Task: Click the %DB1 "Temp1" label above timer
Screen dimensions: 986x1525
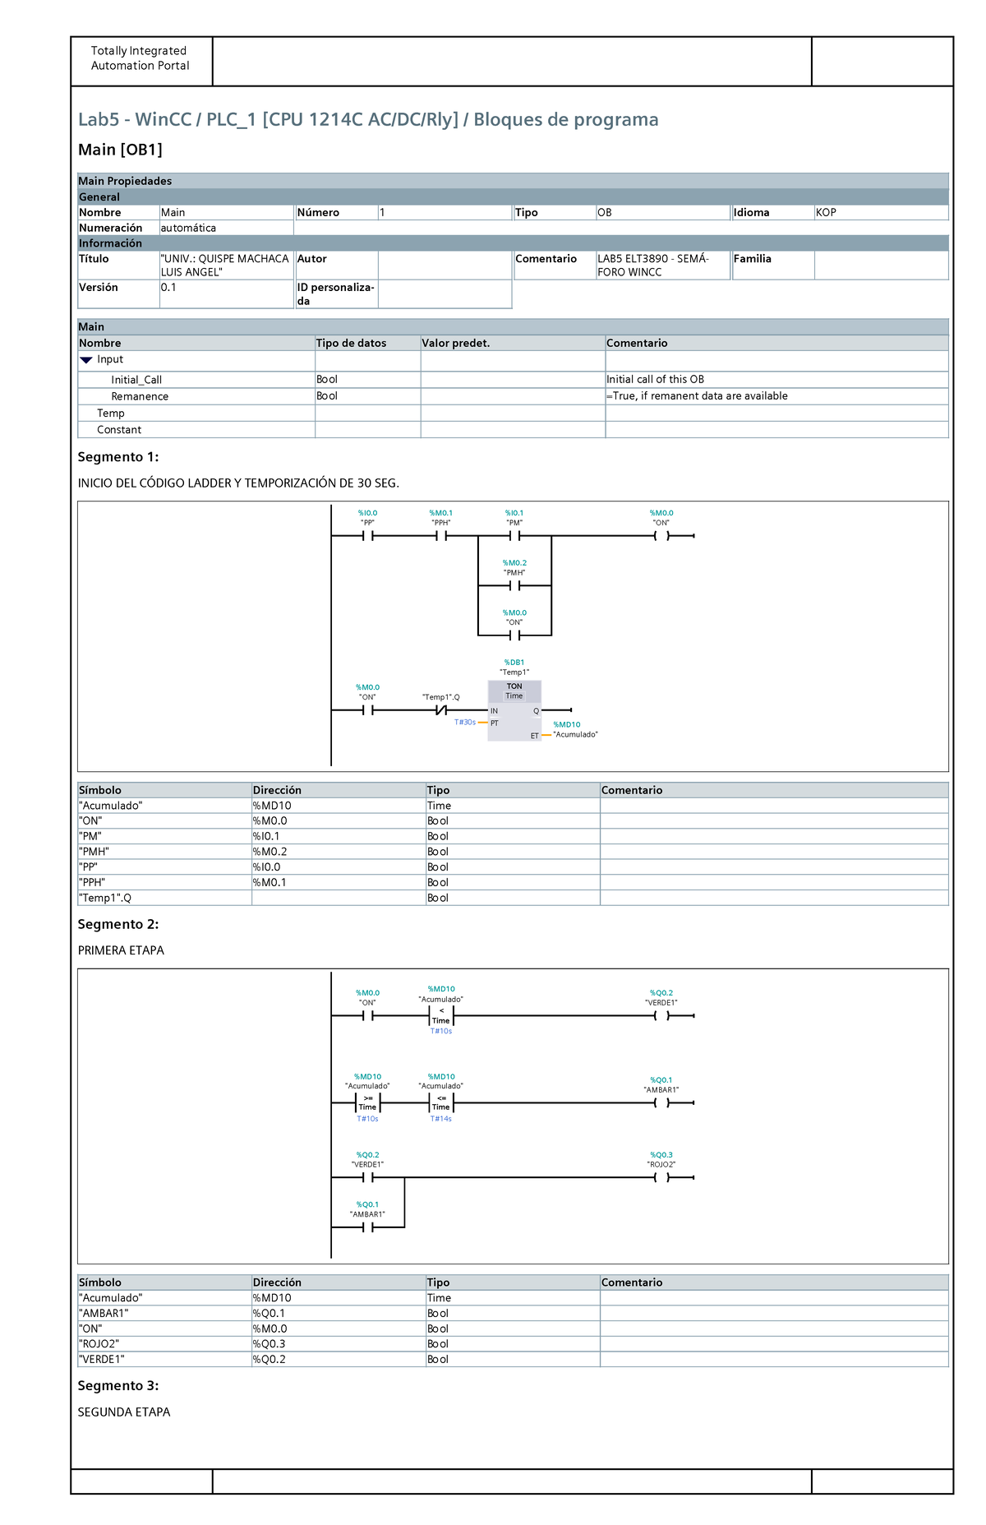Action: [x=514, y=668]
